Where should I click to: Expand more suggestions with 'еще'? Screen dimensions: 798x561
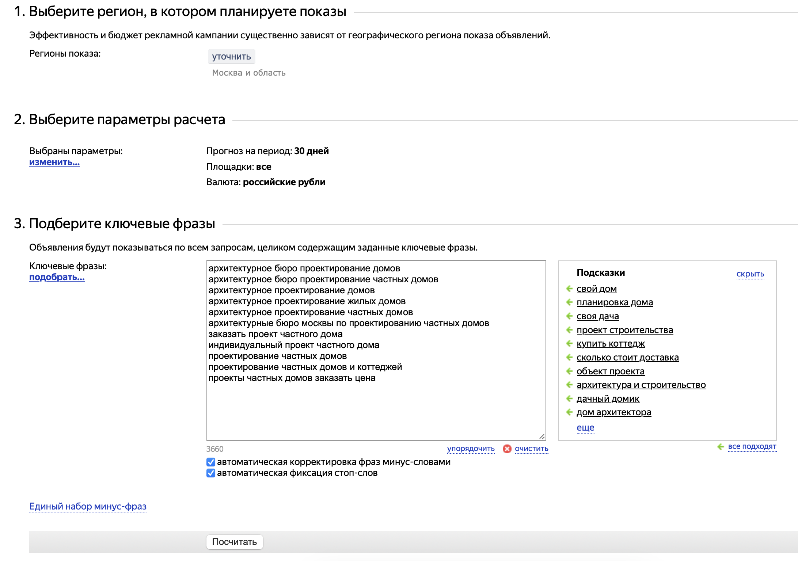tap(585, 427)
